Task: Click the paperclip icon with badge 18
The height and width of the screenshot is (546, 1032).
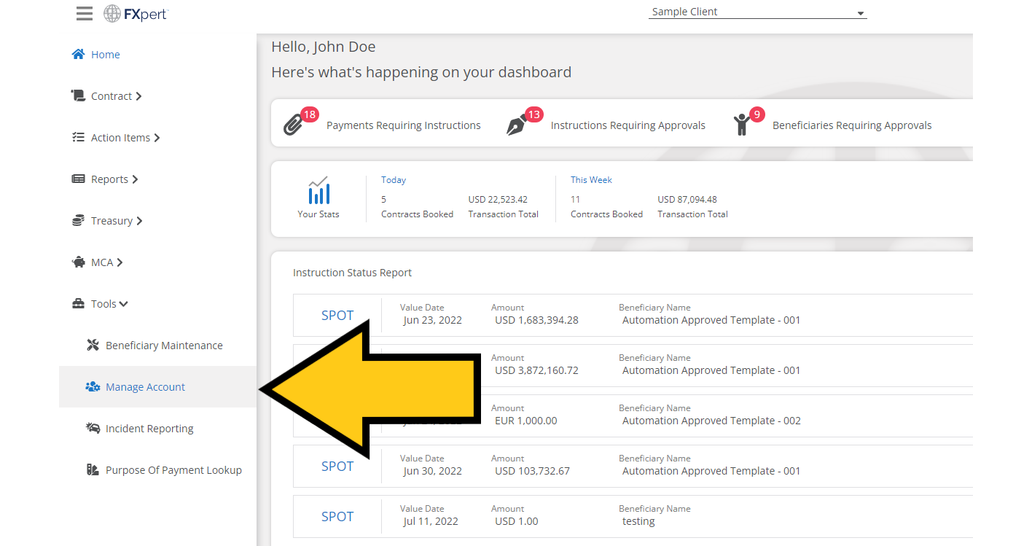Action: tap(294, 125)
